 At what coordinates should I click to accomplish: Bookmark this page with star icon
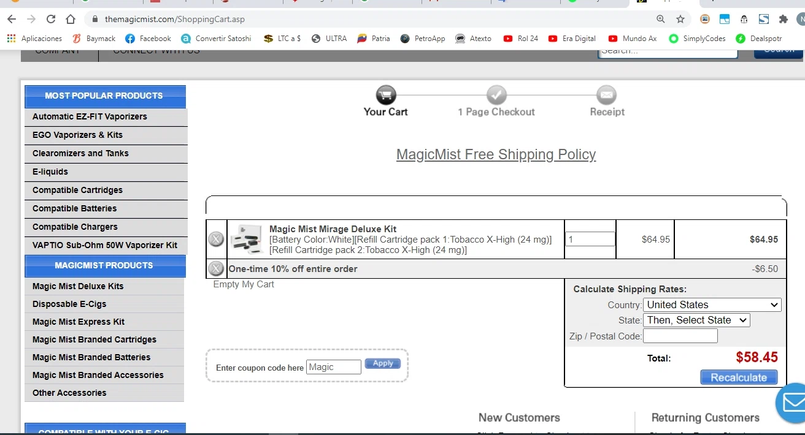[680, 19]
